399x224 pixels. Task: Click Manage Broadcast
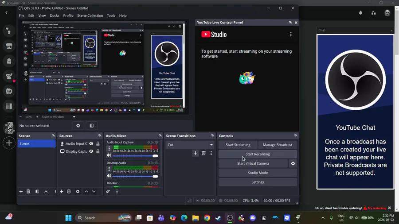[x=278, y=145]
